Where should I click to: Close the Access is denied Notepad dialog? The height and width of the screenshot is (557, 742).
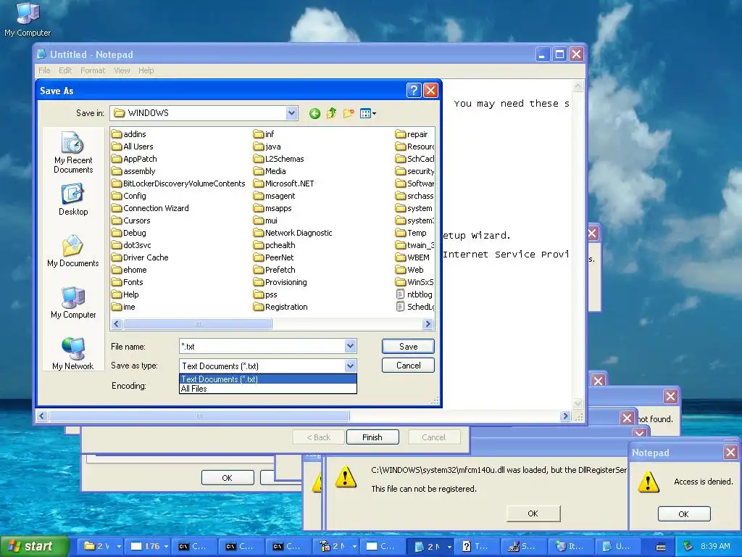[x=730, y=453]
